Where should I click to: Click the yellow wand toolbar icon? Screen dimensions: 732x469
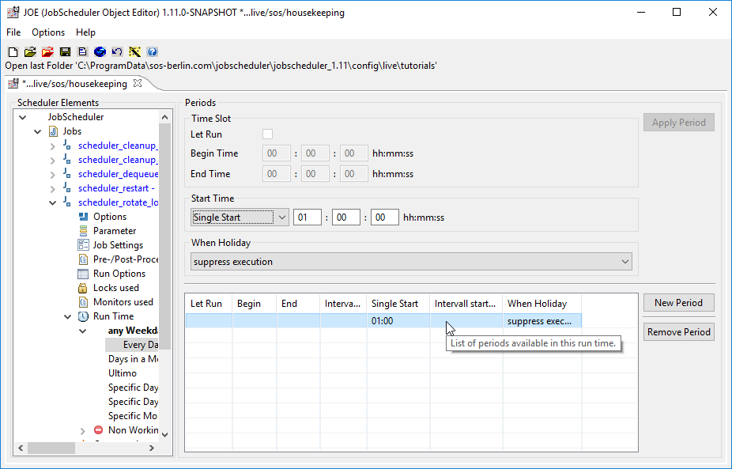tap(134, 51)
